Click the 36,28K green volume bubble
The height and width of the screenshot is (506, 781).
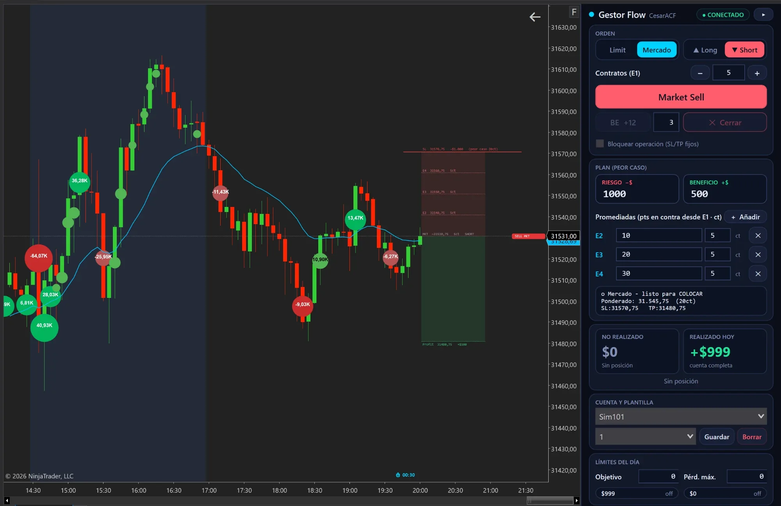click(80, 182)
